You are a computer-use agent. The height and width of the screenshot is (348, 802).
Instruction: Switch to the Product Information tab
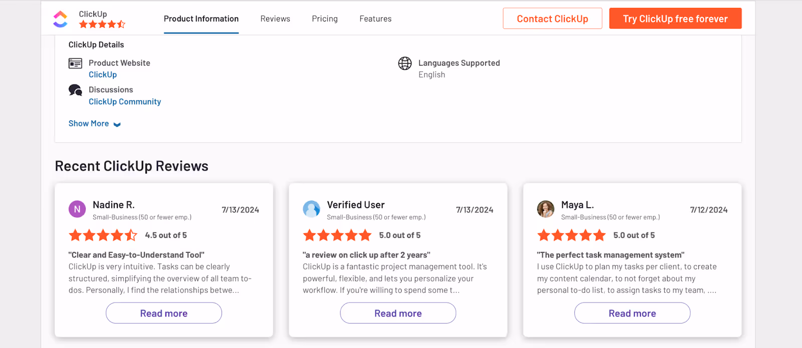[x=201, y=19]
